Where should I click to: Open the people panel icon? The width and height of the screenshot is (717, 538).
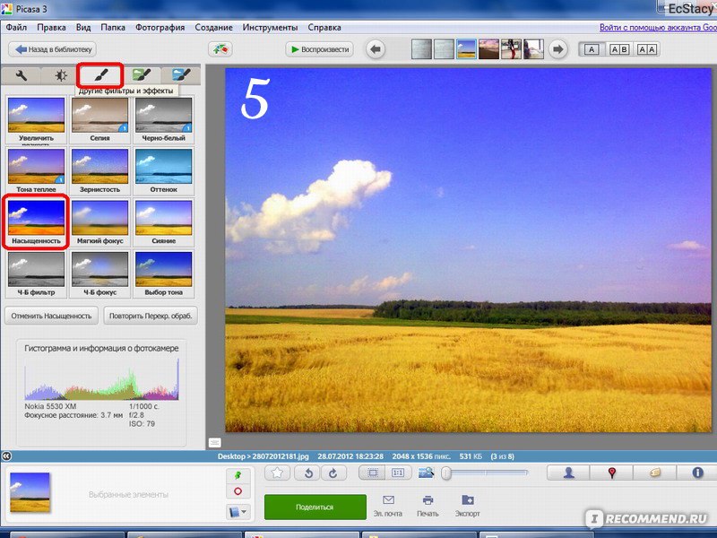coord(568,473)
